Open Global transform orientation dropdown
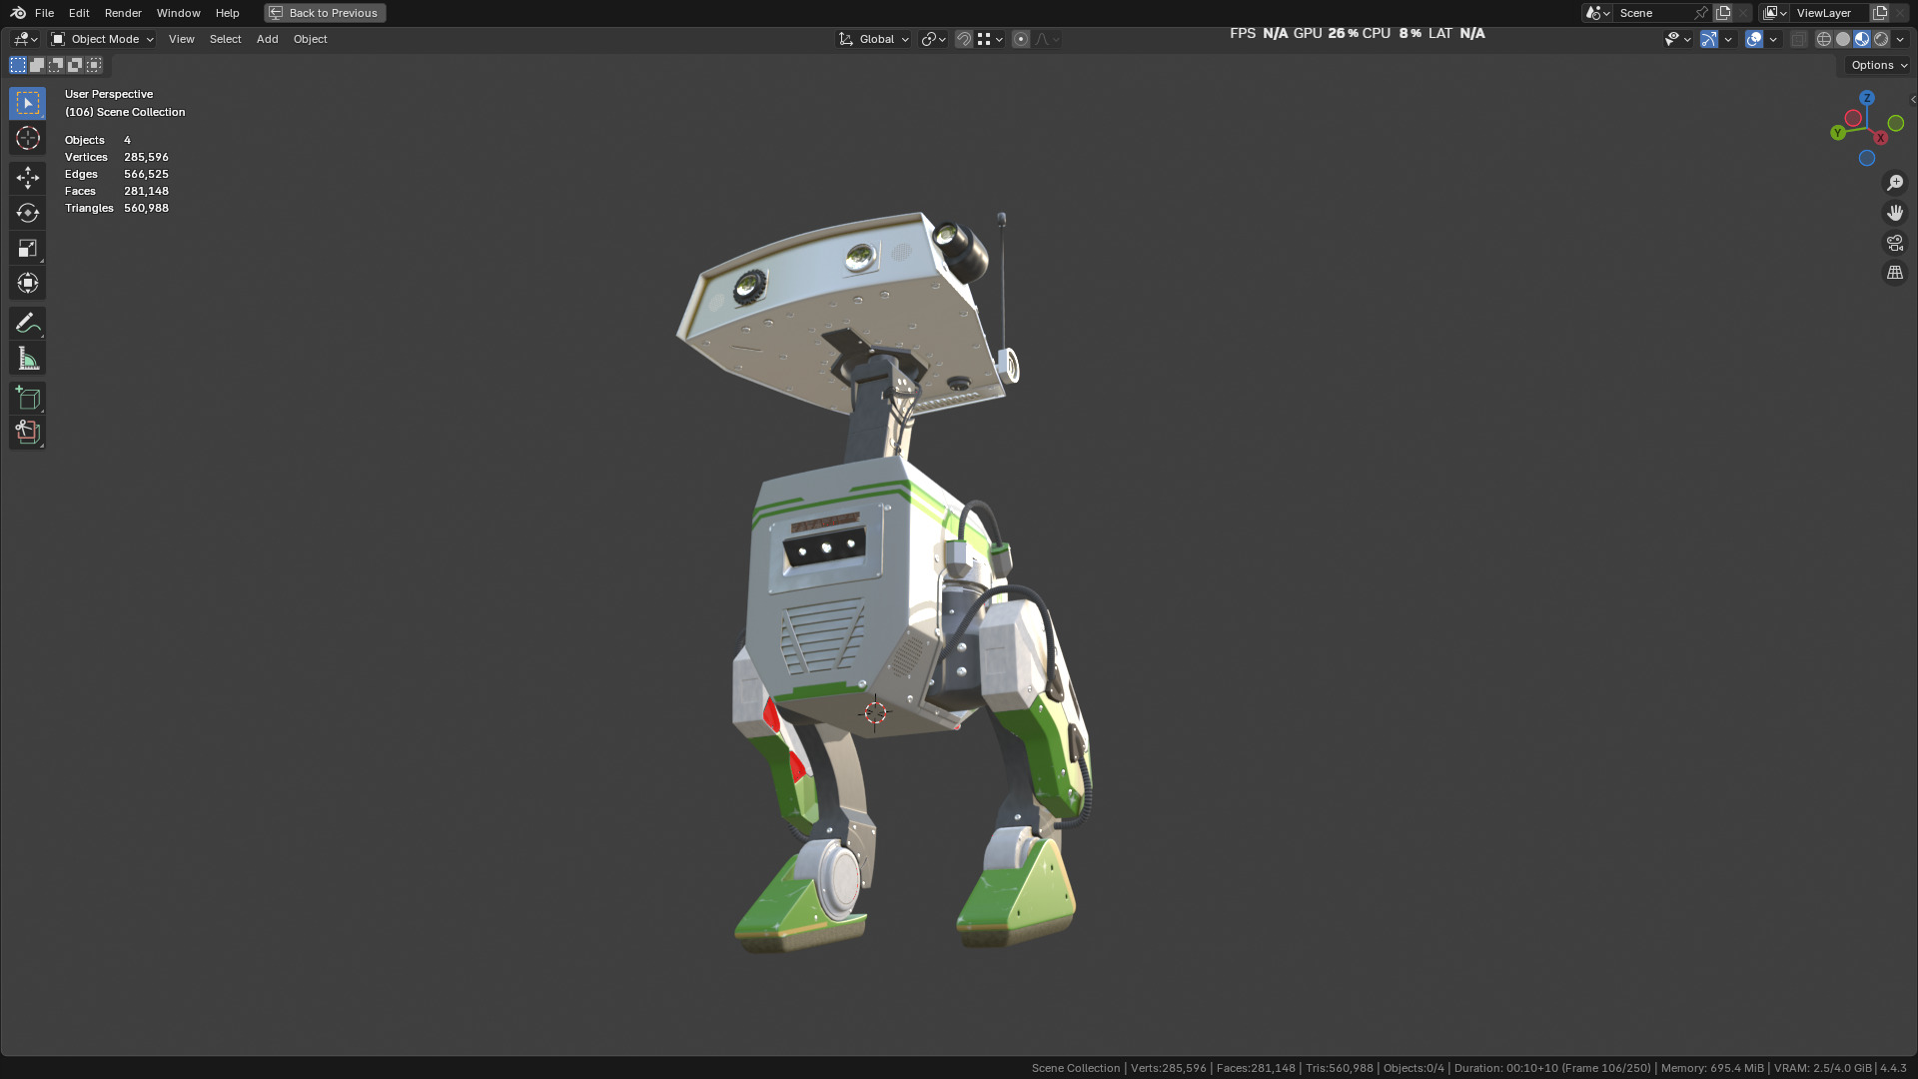This screenshot has height=1079, width=1918. [873, 39]
